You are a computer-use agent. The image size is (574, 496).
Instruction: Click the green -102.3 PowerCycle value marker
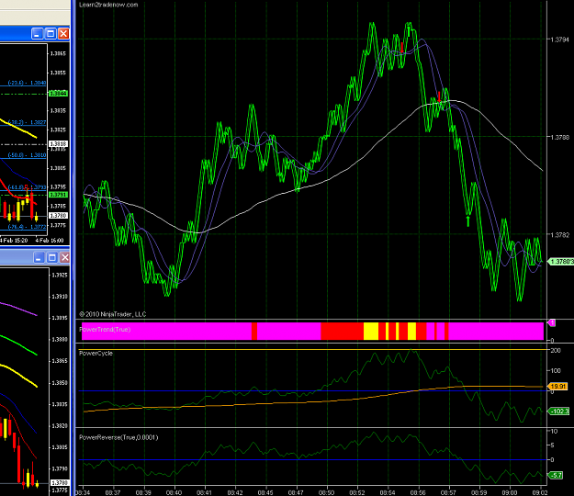click(x=559, y=411)
